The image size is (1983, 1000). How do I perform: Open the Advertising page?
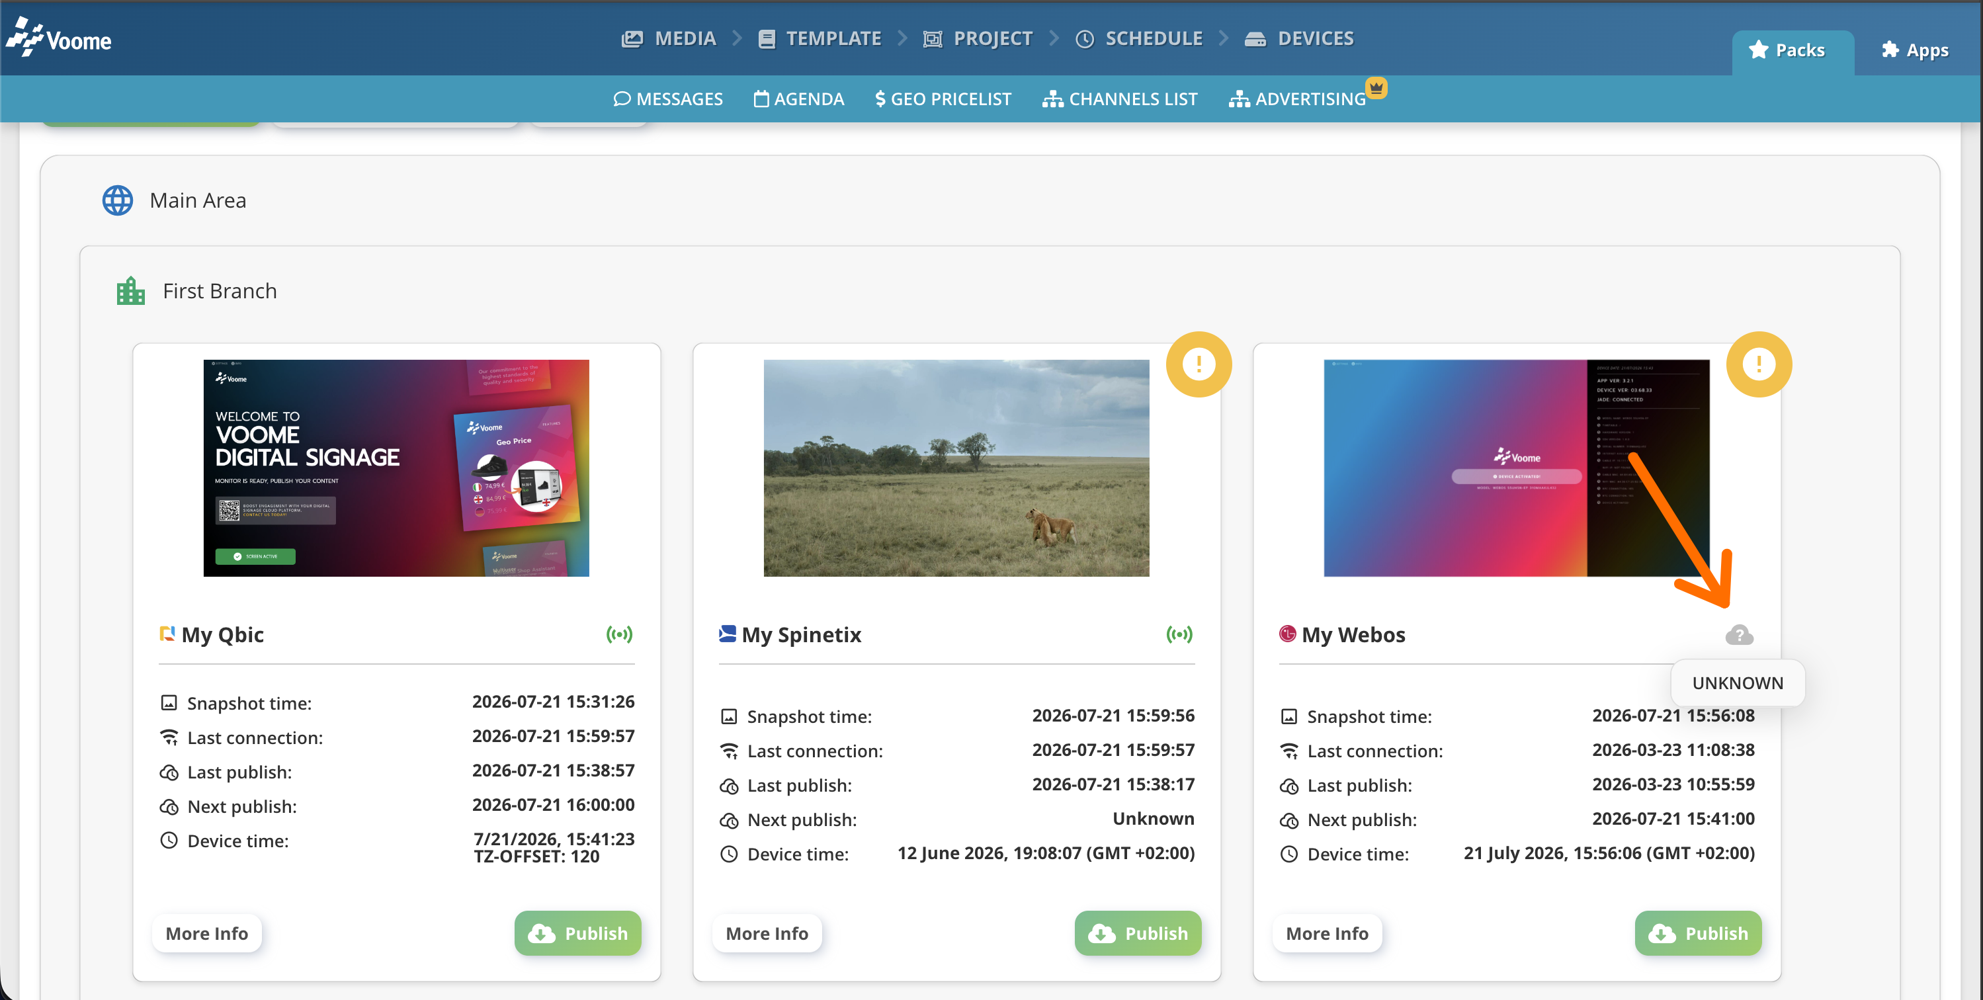point(1297,99)
